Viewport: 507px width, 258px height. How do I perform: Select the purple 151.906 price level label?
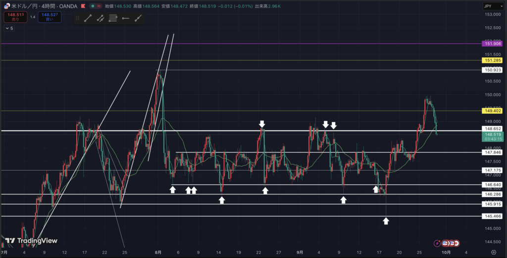pos(493,43)
